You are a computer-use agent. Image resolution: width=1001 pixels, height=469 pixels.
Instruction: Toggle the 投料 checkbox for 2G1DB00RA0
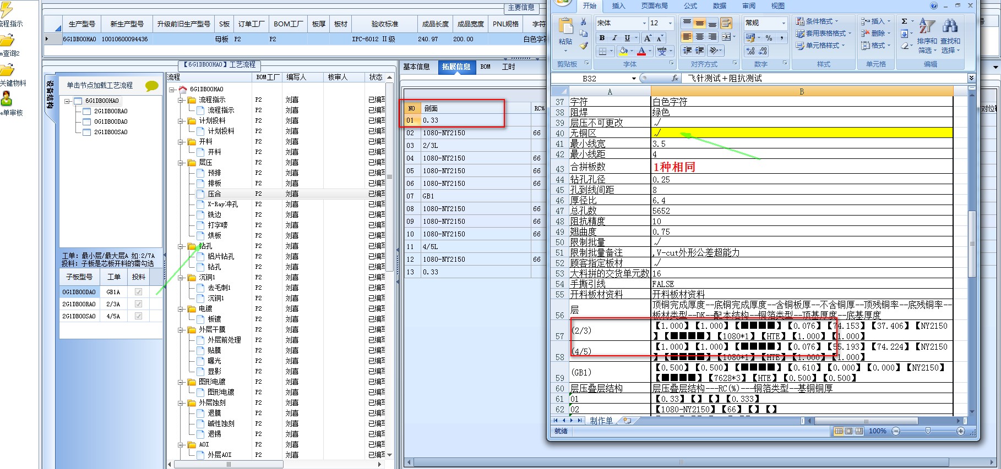pyautogui.click(x=138, y=304)
